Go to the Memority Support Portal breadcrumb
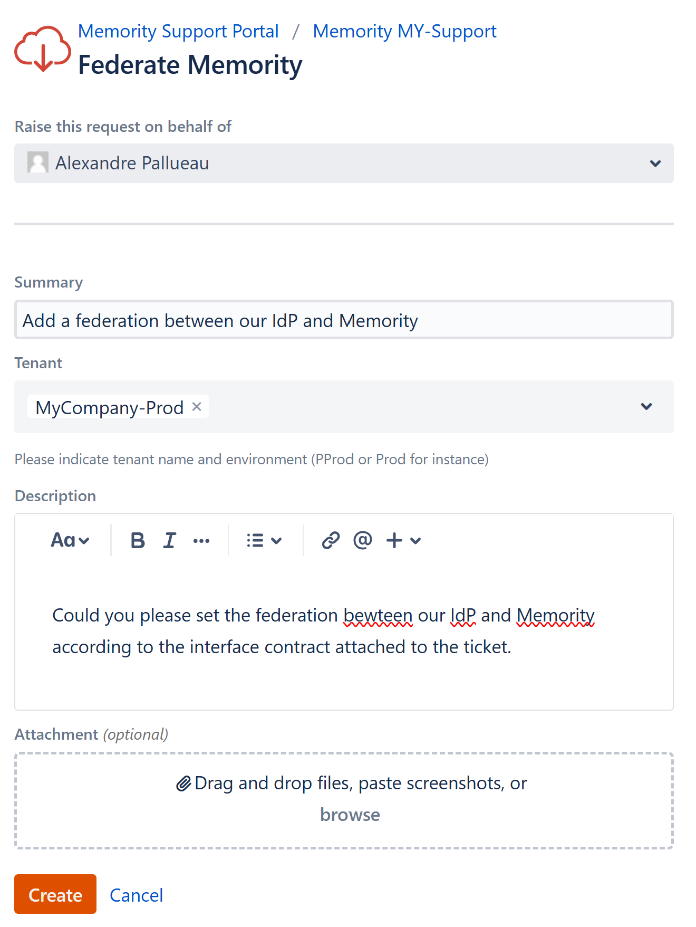This screenshot has width=696, height=927. (178, 31)
